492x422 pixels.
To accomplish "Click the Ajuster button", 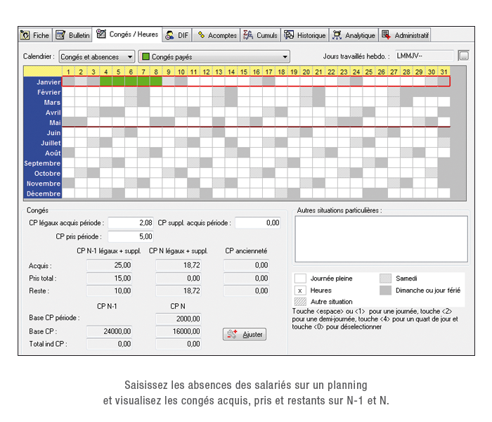I will point(245,335).
